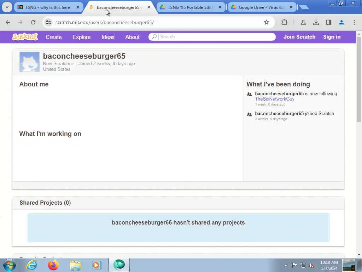The height and width of the screenshot is (272, 362).
Task: Open the Chrome three-dot menu
Action: [x=354, y=22]
